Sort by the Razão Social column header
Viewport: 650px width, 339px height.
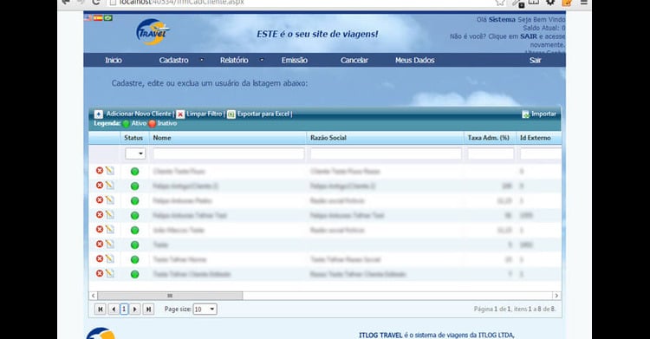328,138
